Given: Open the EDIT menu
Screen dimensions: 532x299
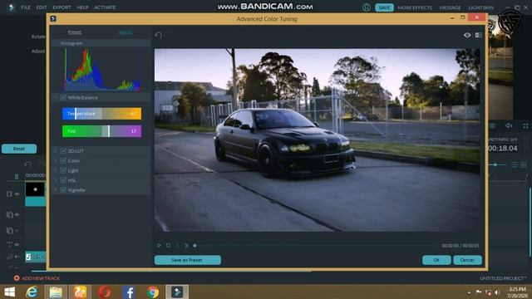Looking at the screenshot, I should pyautogui.click(x=42, y=7).
